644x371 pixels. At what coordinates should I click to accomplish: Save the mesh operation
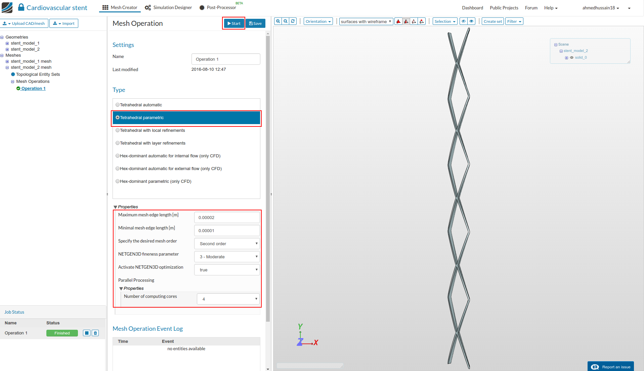point(255,23)
